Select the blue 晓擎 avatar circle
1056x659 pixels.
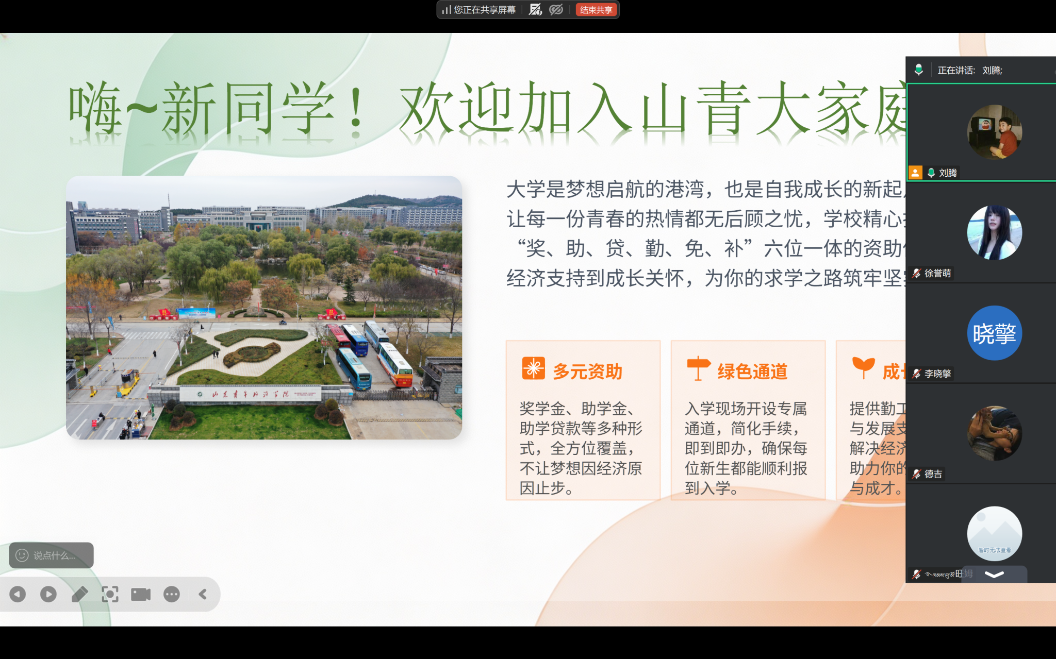[x=994, y=333]
